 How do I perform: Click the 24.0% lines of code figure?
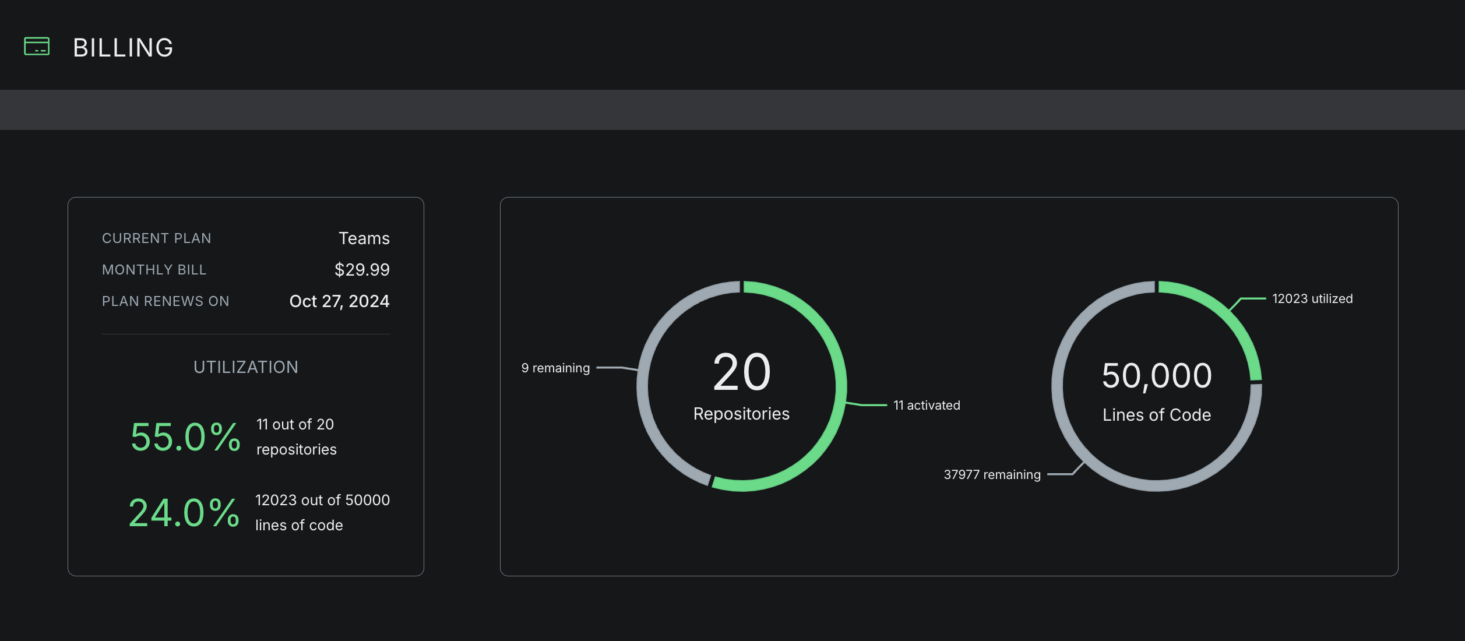(x=184, y=513)
